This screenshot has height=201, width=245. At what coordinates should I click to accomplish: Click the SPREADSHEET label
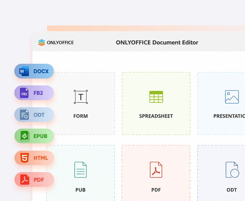coord(156,116)
